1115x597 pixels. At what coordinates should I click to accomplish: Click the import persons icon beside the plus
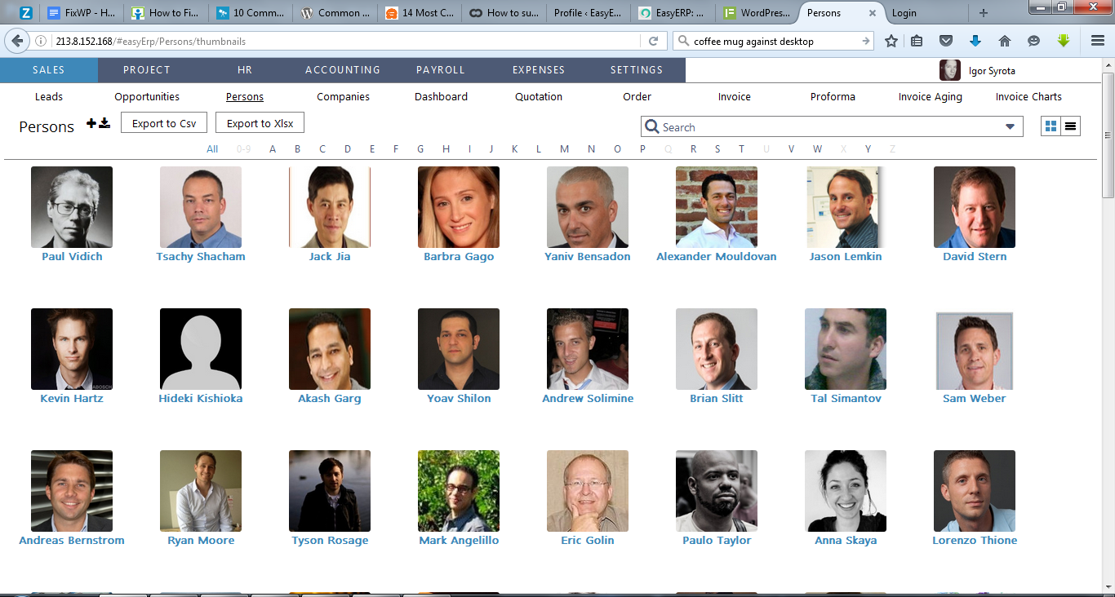pos(104,124)
